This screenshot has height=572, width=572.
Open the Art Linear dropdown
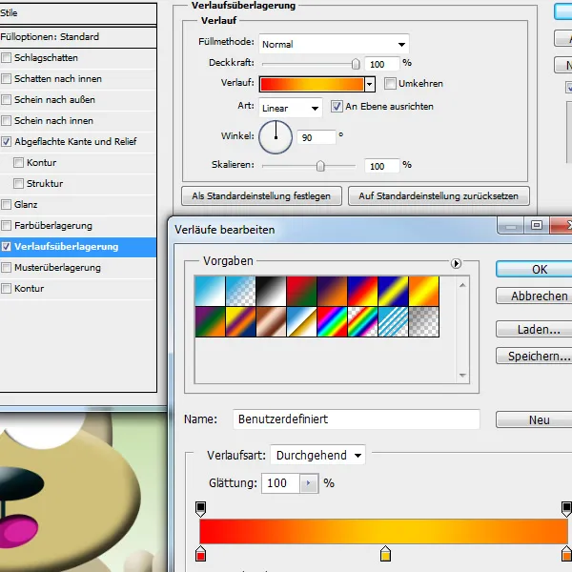(x=291, y=108)
